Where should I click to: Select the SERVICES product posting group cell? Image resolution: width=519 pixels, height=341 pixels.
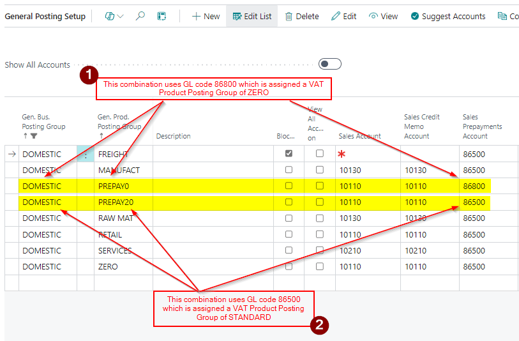click(115, 250)
